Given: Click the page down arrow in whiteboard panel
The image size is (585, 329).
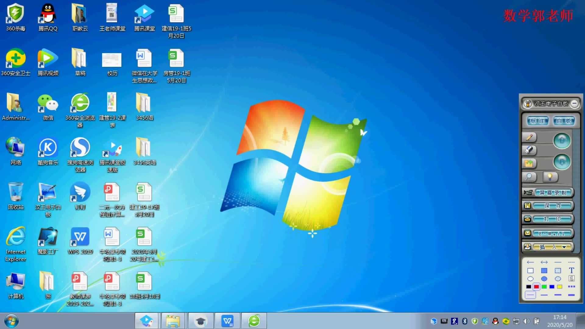Looking at the screenshot, I should (562, 162).
